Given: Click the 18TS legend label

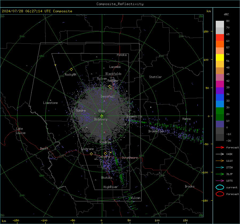Looking at the screenshot, I should 229,181.
